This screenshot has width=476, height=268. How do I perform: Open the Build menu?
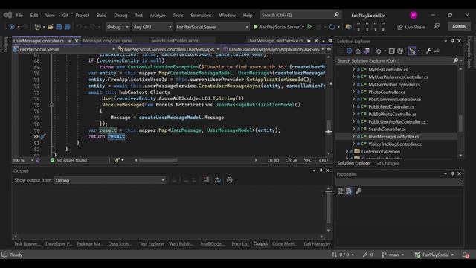101,15
